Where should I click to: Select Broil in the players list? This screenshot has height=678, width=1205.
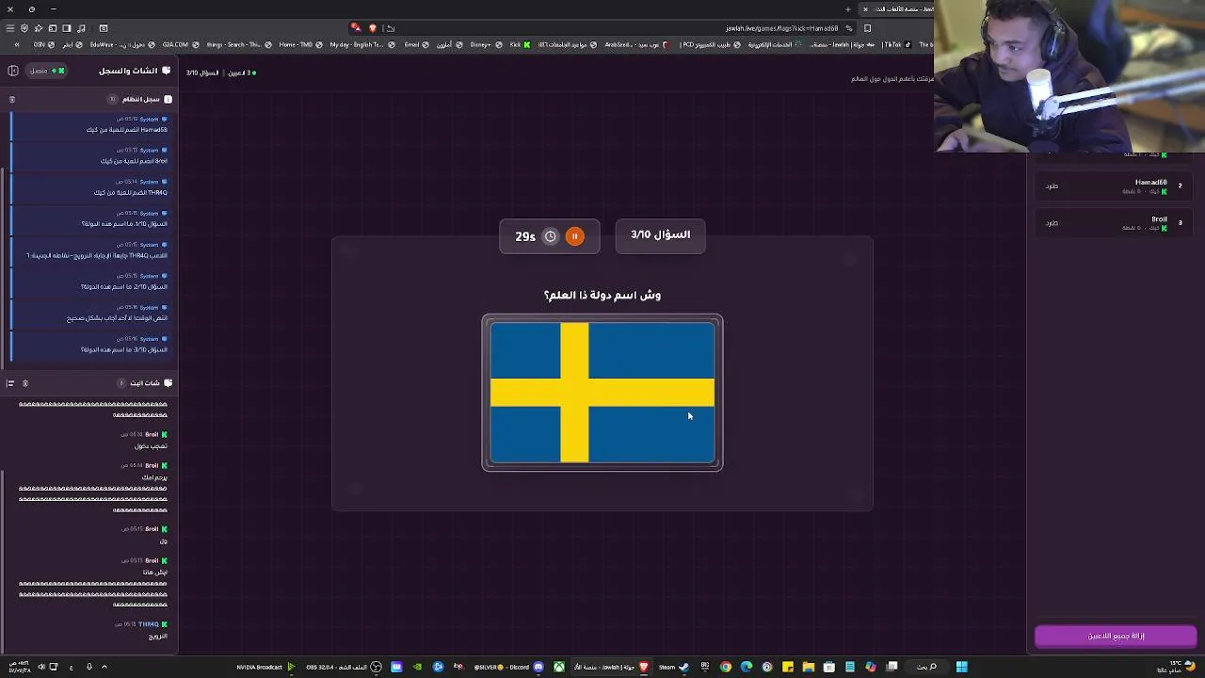1113,223
